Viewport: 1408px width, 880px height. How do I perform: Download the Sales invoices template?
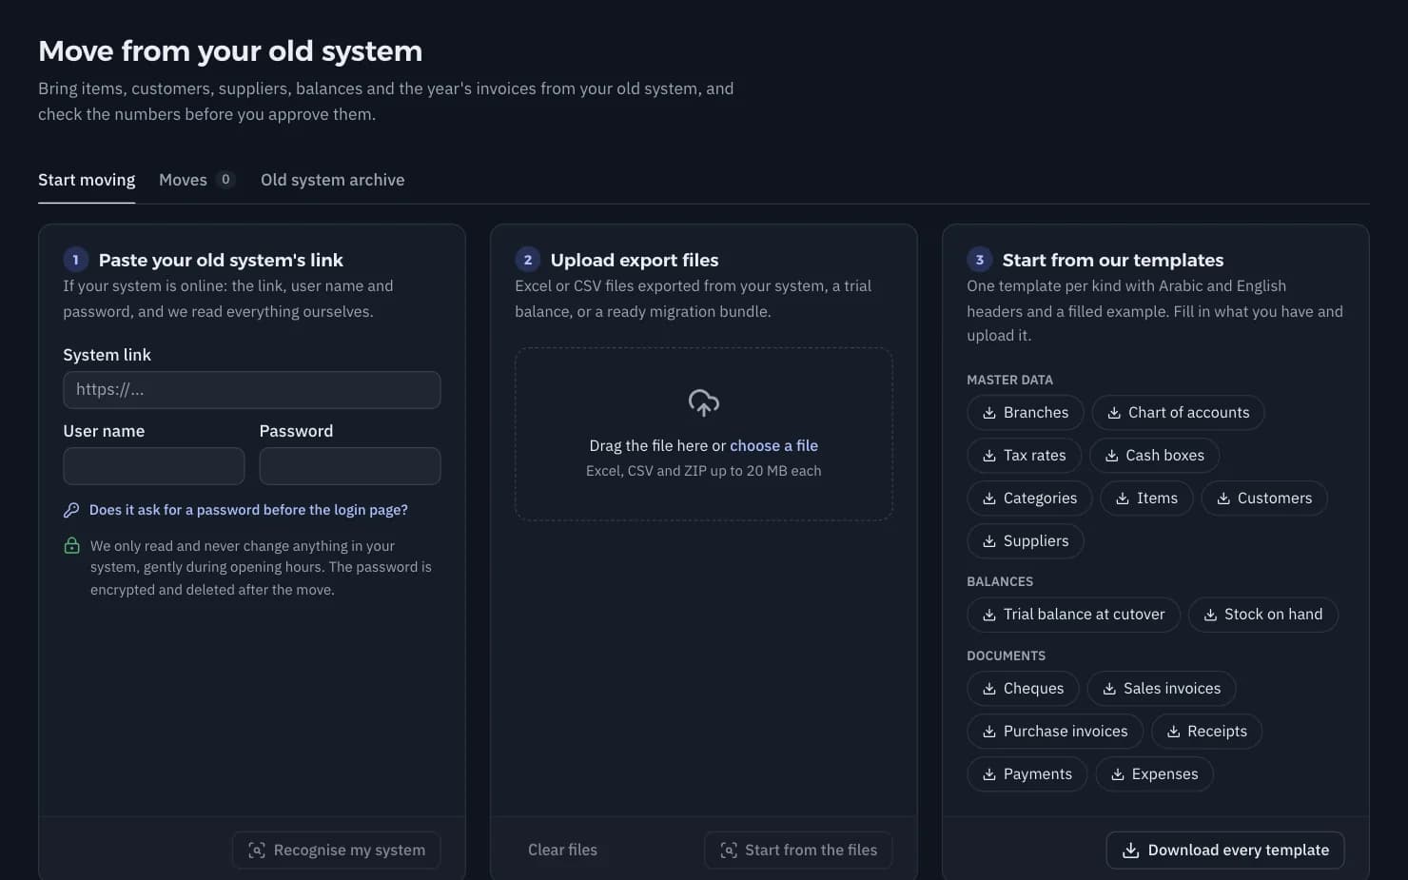[x=1162, y=689]
